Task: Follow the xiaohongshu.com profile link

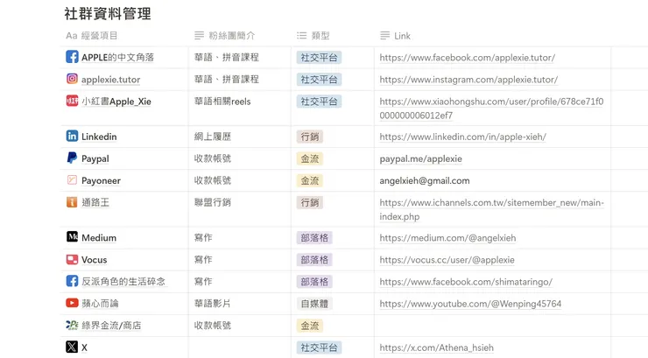Action: (491, 109)
